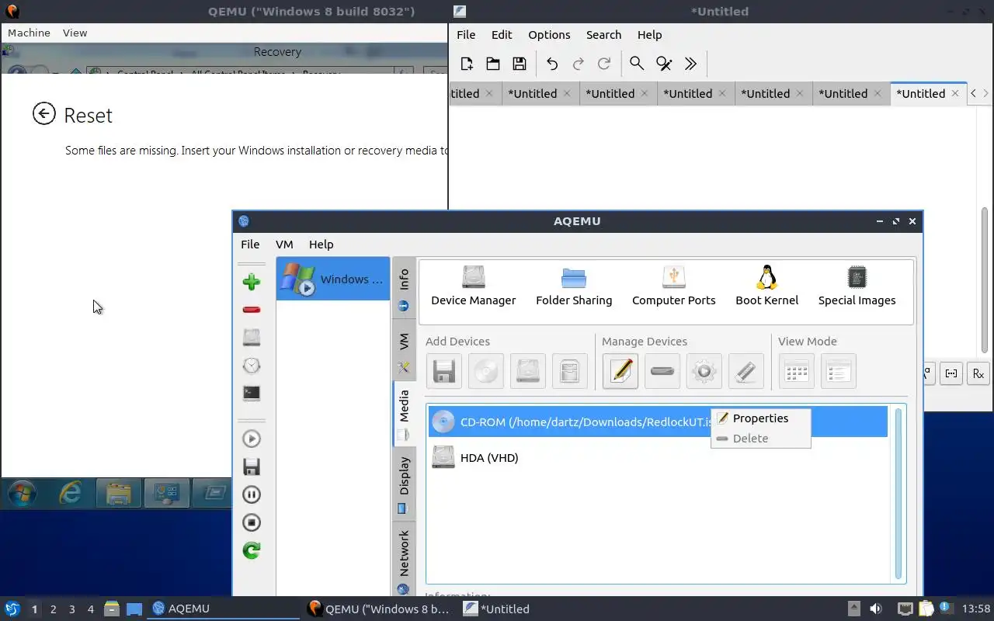The image size is (994, 621).
Task: Select the HDA (VHD) device row
Action: pos(658,457)
